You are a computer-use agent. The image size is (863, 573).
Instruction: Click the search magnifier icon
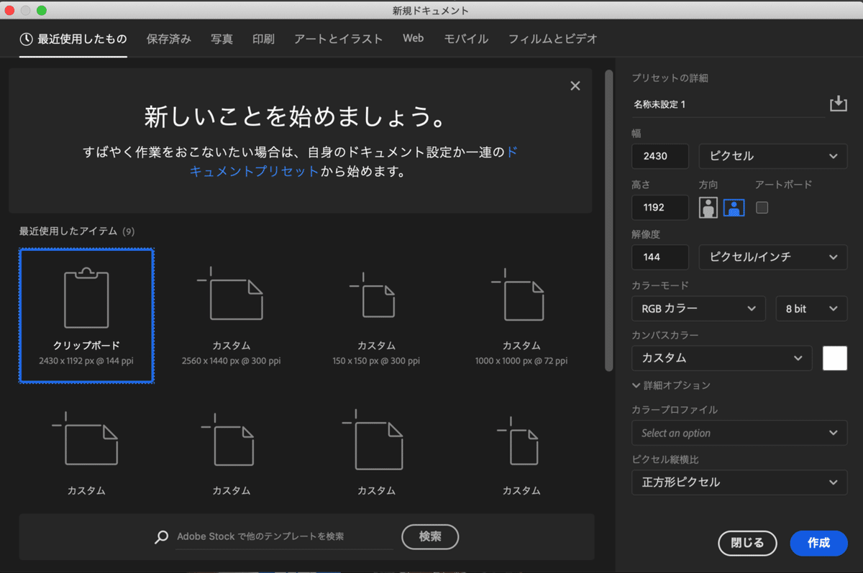(x=161, y=537)
